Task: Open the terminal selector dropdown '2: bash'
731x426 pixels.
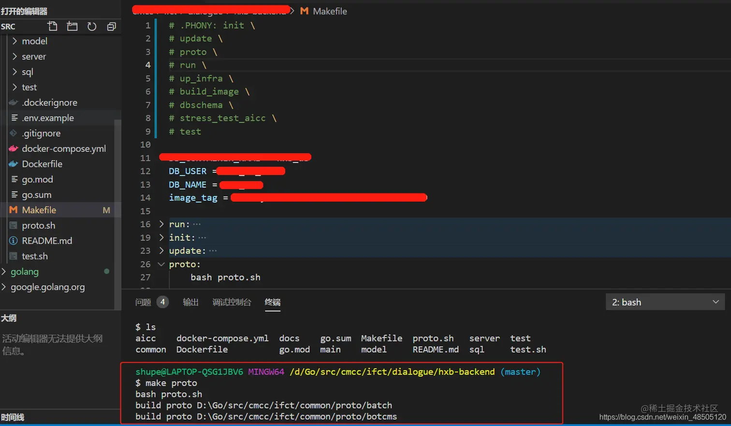Action: [x=665, y=302]
